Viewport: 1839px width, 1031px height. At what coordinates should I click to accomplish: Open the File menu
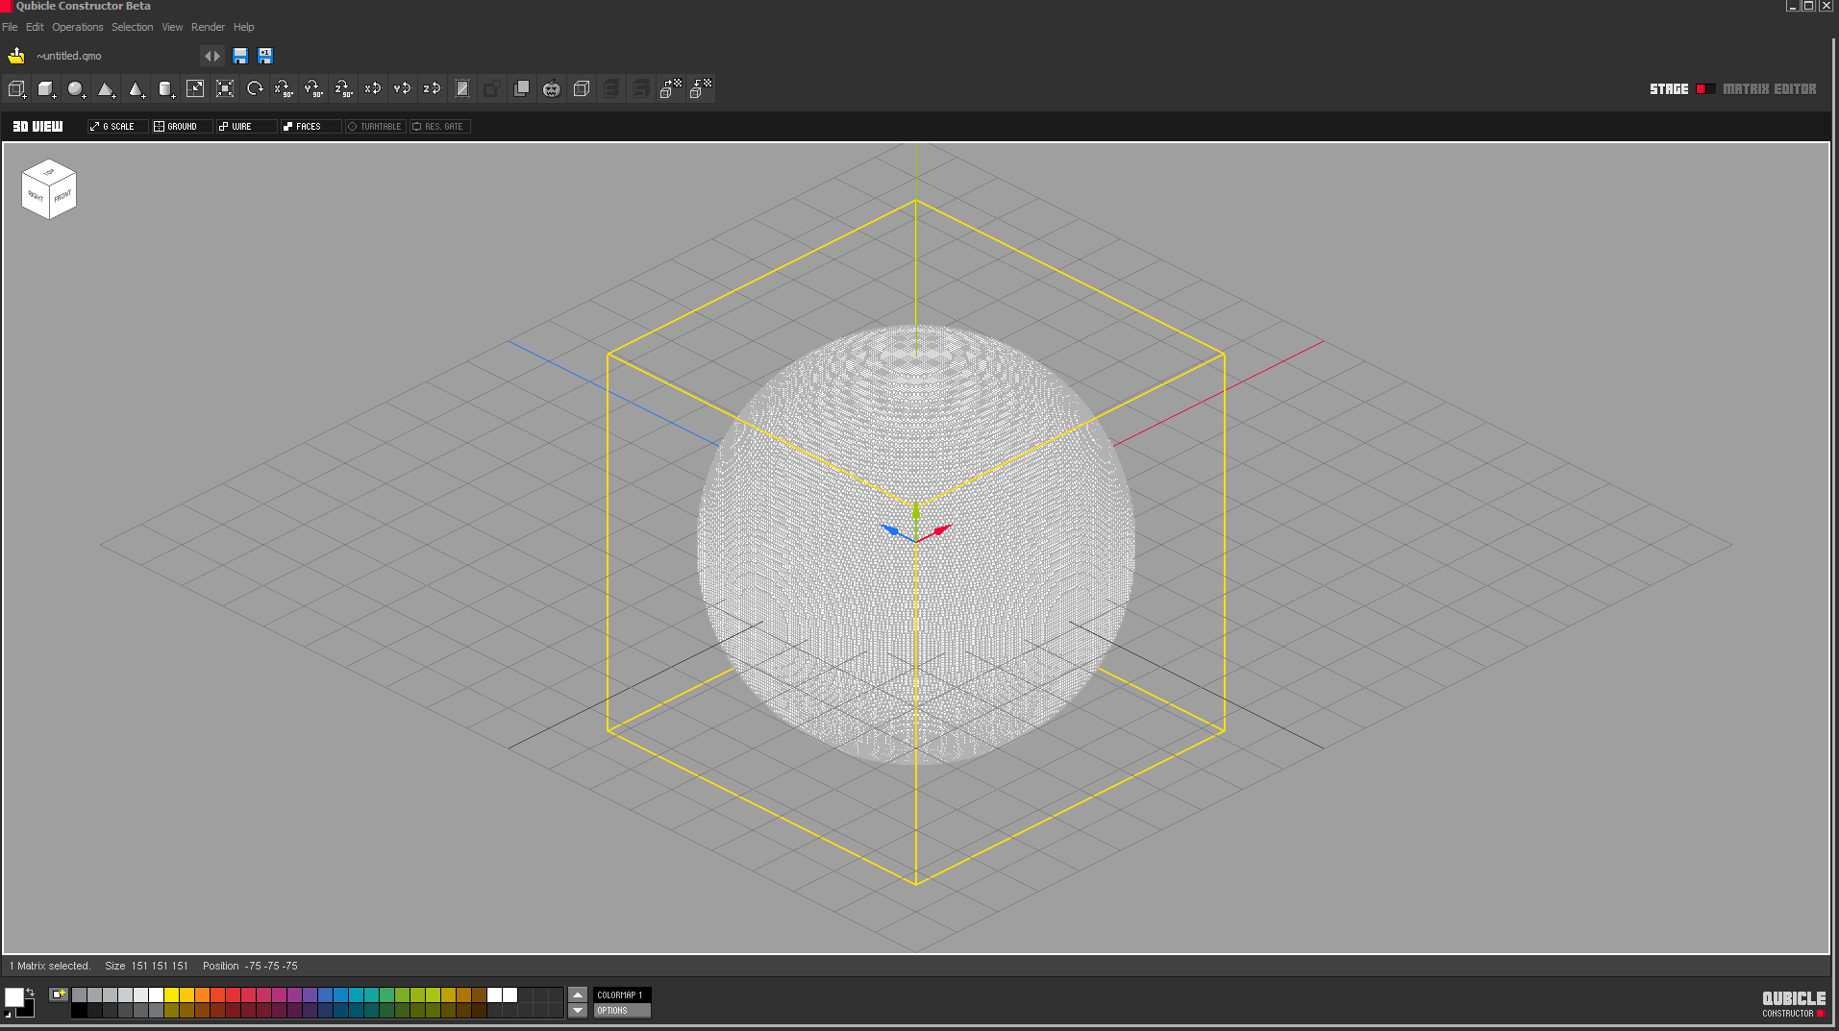point(10,27)
